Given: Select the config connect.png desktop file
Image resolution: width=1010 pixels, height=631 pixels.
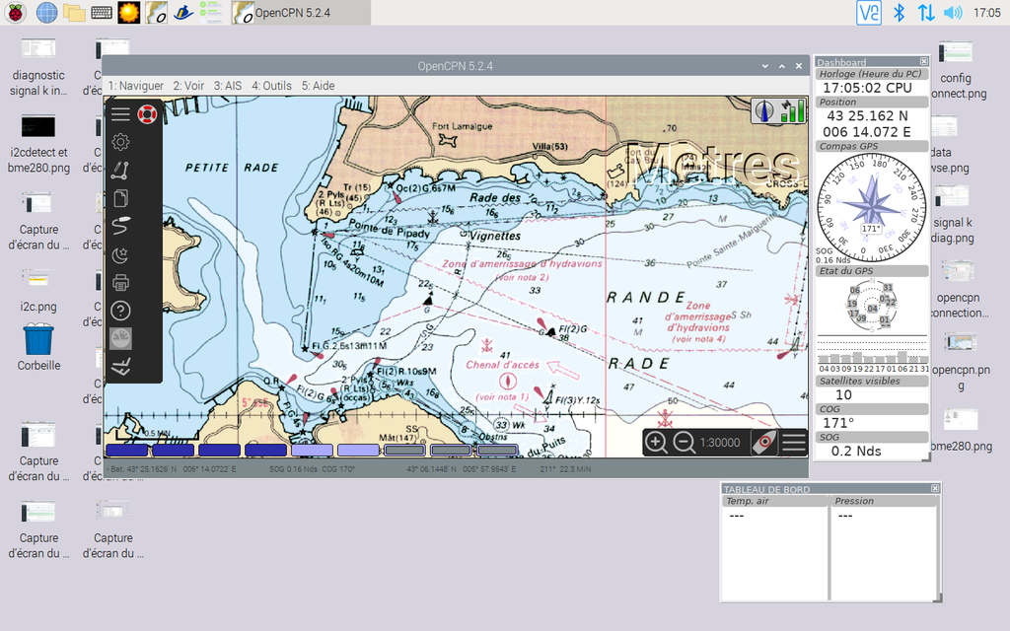Looking at the screenshot, I should pos(955,70).
